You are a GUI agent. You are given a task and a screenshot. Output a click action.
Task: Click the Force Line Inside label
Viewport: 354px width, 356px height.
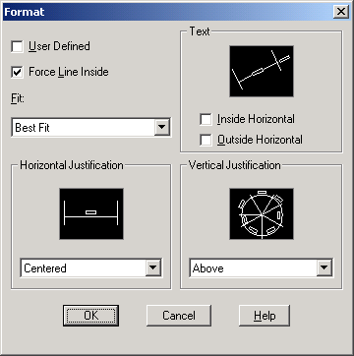pyautogui.click(x=69, y=72)
